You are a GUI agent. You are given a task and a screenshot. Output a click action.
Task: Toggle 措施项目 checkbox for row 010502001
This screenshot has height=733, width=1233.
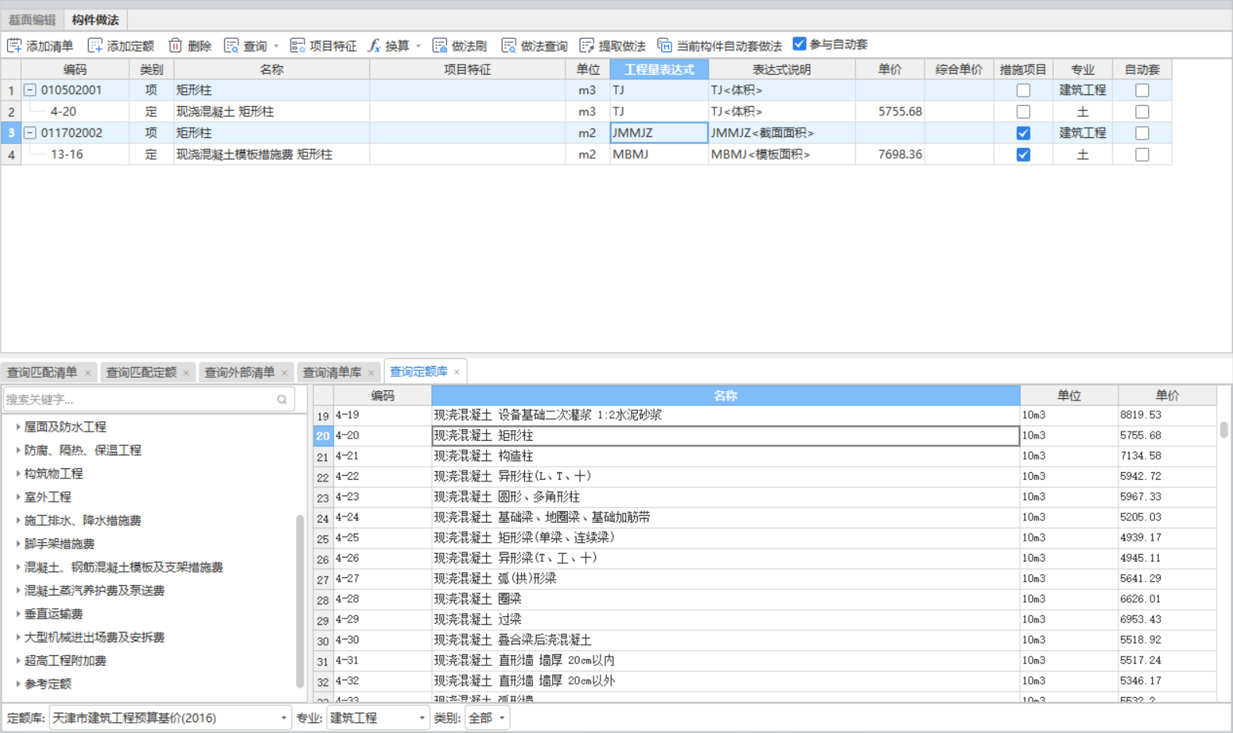pos(1023,90)
